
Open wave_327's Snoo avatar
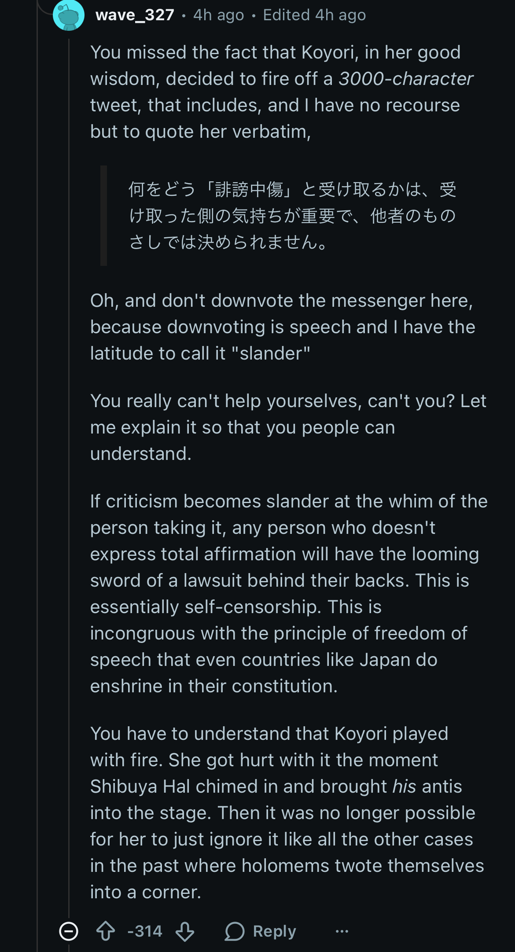(69, 15)
